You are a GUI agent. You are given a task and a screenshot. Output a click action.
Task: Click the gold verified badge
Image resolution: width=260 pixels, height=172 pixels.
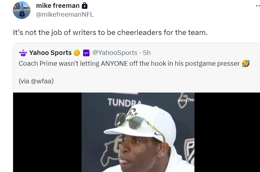[x=77, y=53]
